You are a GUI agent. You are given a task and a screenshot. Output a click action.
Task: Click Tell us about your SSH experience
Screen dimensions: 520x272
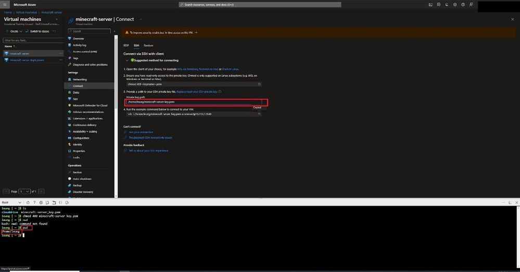coord(148,151)
